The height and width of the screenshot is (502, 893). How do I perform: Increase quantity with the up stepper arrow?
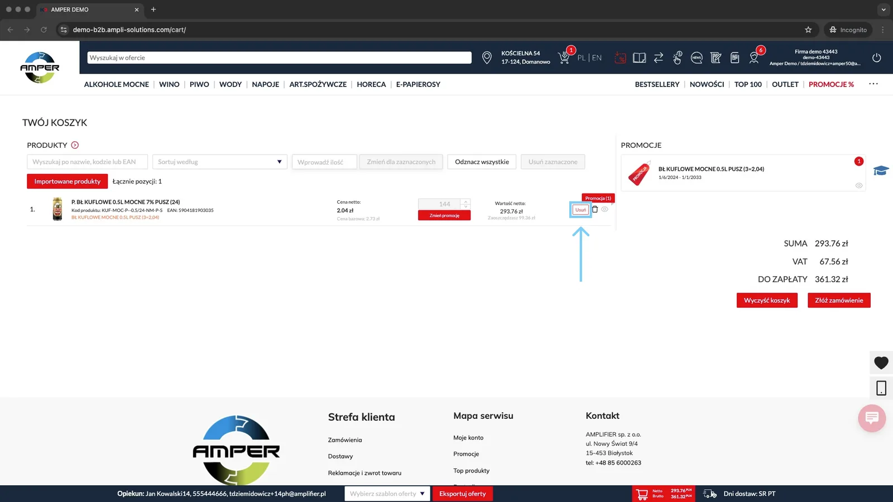[x=465, y=201]
